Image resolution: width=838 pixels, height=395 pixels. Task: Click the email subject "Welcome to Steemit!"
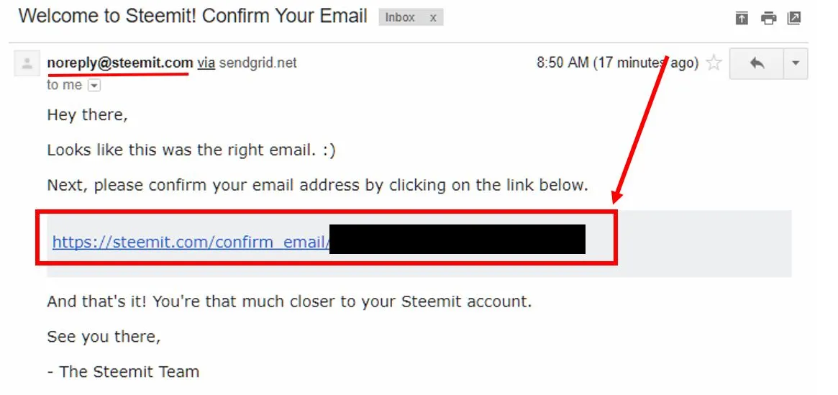point(107,16)
